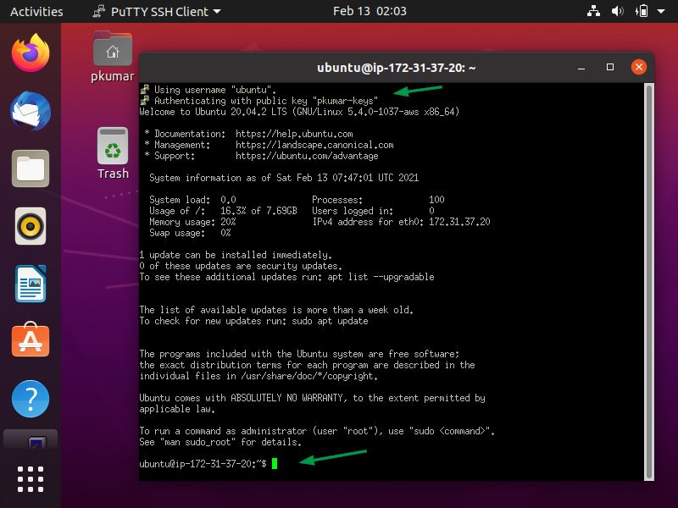This screenshot has width=678, height=508.
Task: Start the Rhythmbox music player
Action: (x=30, y=225)
